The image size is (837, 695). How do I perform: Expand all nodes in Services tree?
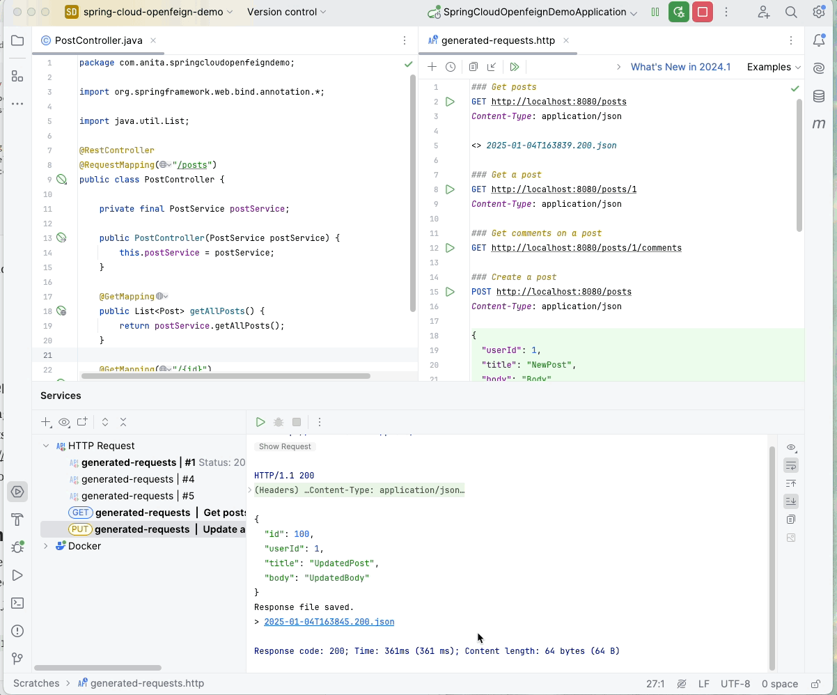point(105,422)
